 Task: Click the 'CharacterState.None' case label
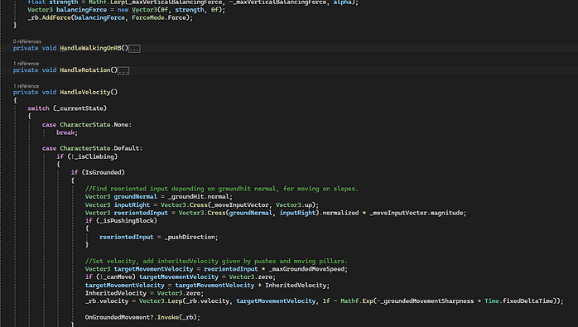coord(95,125)
